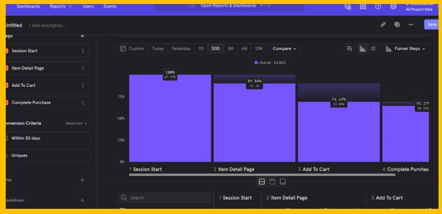442x214 pixels.
Task: Open the applications grid icon
Action: (363, 6)
